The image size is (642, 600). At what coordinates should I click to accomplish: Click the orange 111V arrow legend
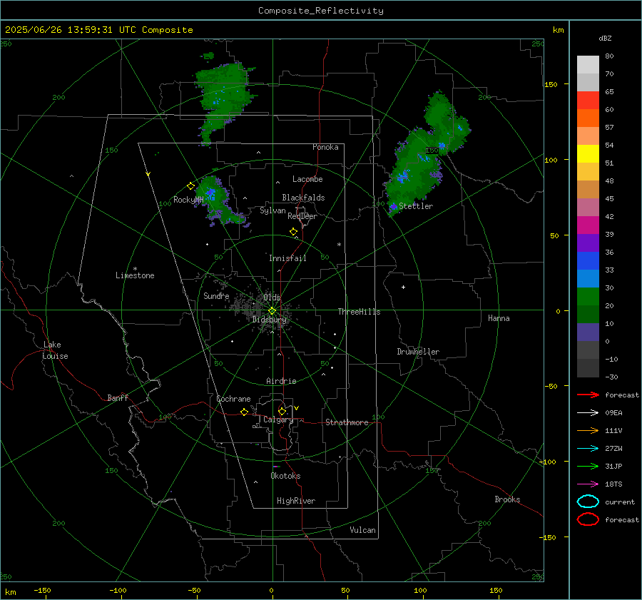coord(588,430)
